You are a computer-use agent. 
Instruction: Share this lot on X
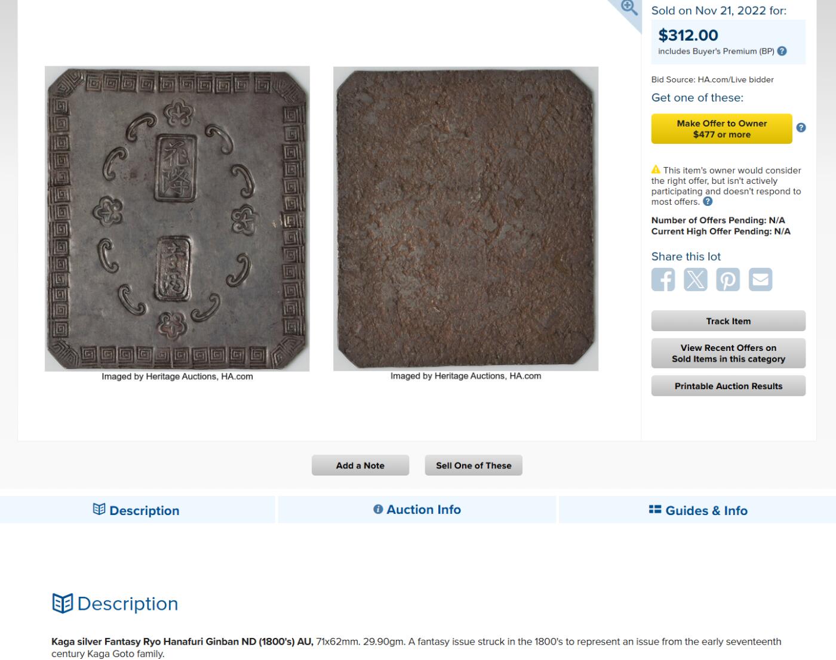click(x=696, y=279)
